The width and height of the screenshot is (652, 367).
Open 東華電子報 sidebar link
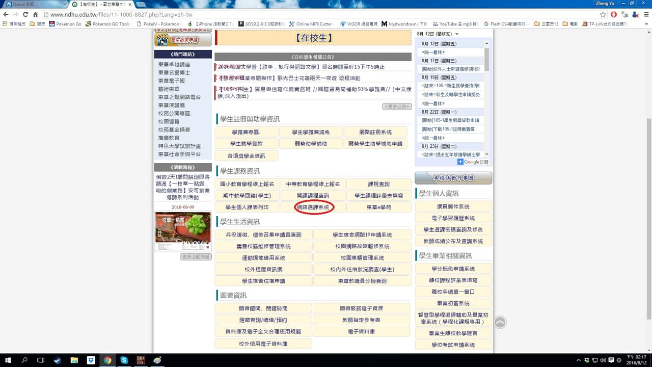click(171, 81)
